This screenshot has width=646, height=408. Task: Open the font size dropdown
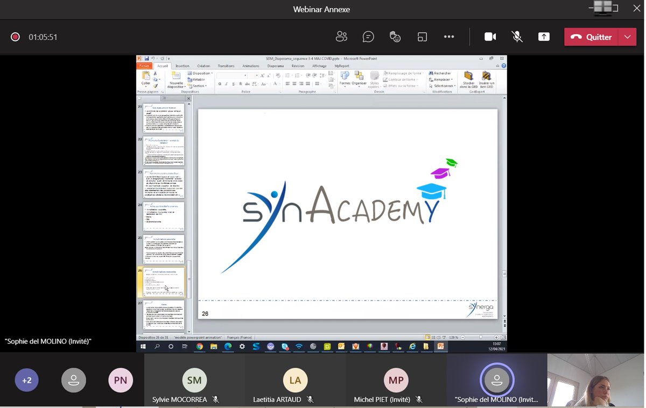pyautogui.click(x=256, y=76)
